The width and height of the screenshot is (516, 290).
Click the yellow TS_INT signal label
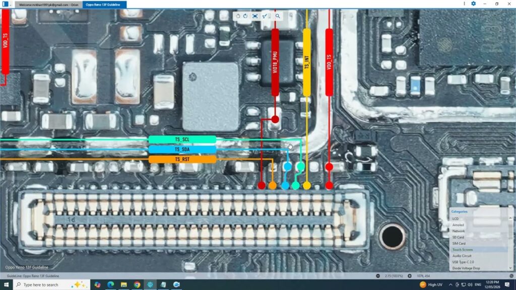[x=307, y=62]
